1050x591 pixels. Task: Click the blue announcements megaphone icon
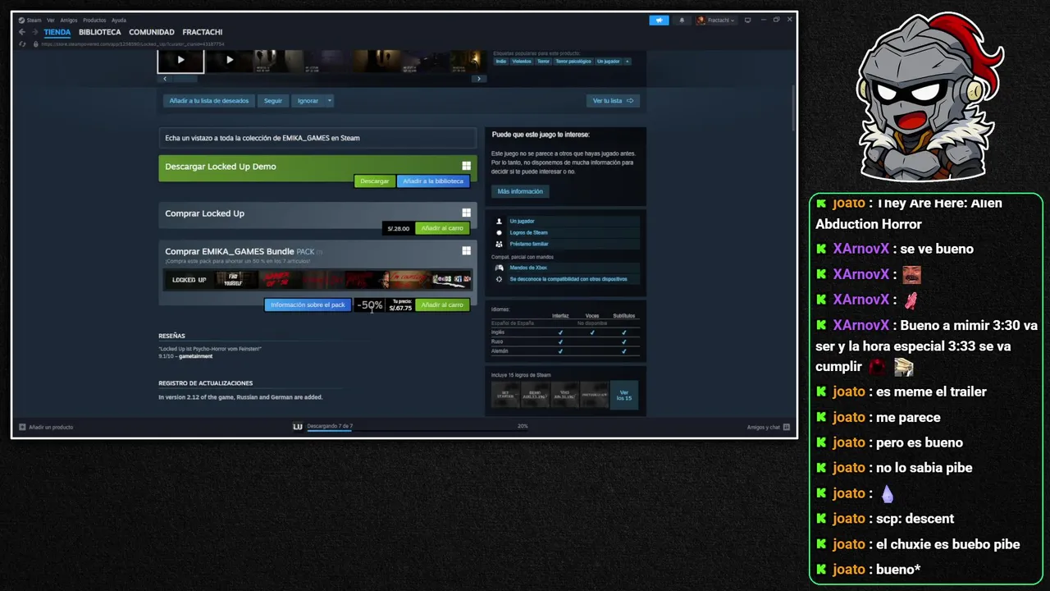click(659, 20)
